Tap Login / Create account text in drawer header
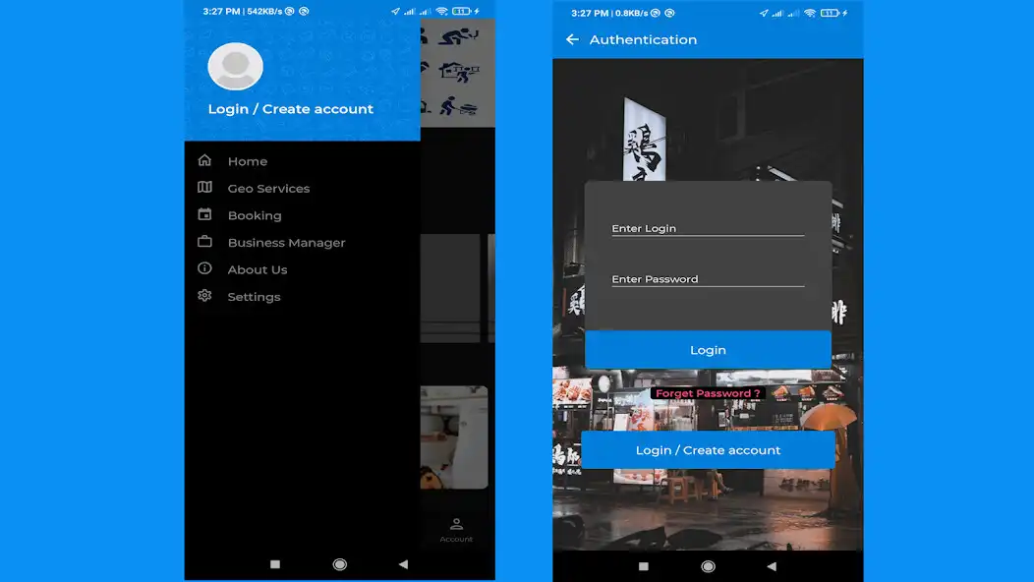Screen dimensions: 1034x582 point(291,109)
